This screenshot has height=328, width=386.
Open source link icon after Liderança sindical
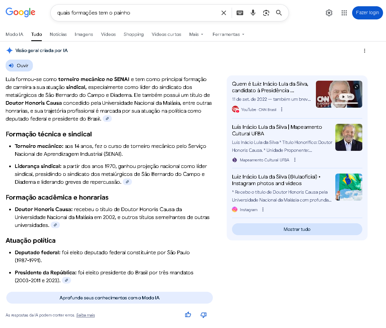pyautogui.click(x=127, y=182)
